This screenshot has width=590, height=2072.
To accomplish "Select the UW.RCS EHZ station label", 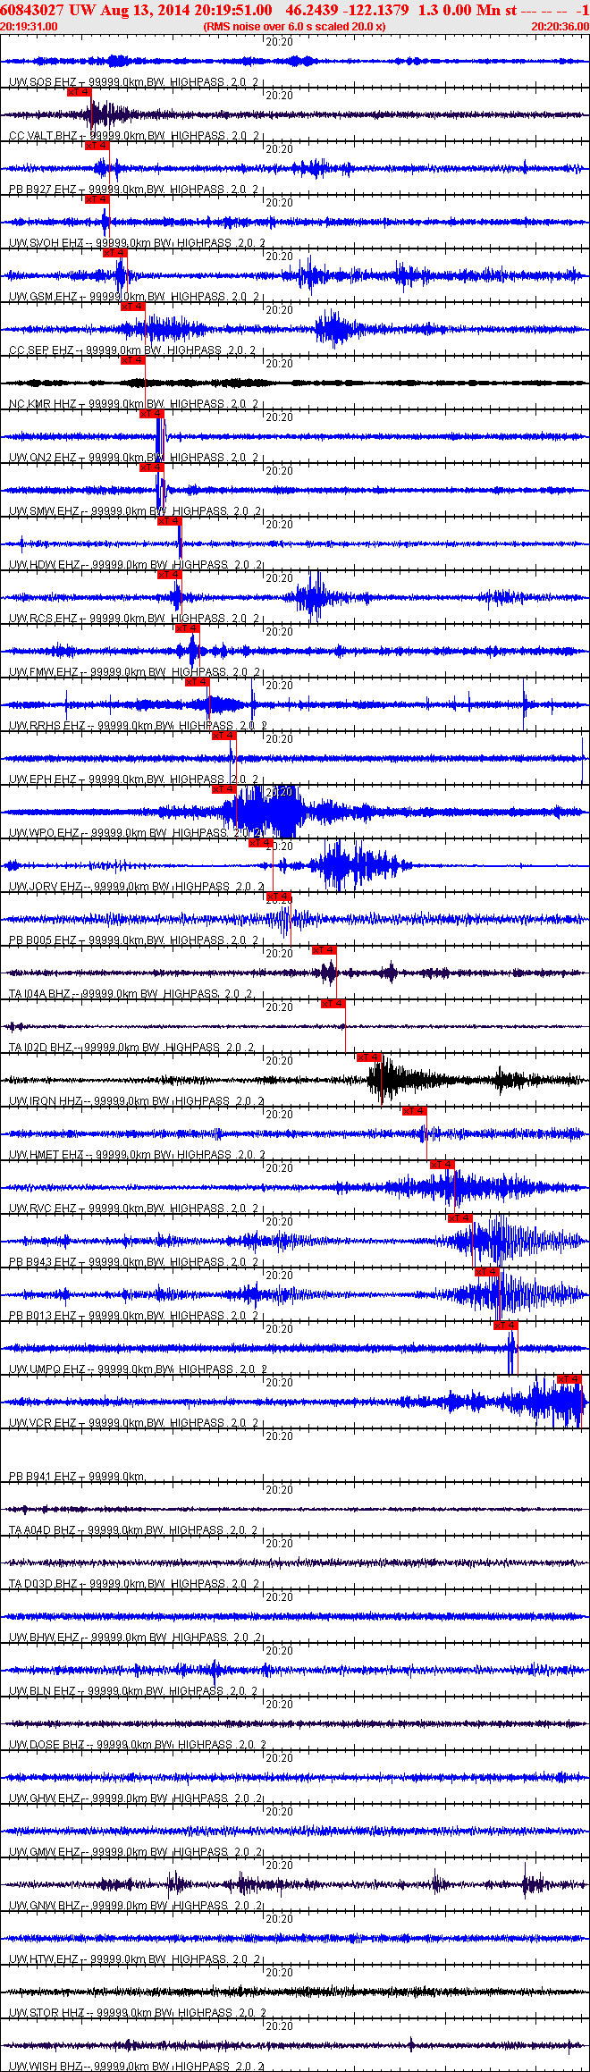I will [x=42, y=619].
